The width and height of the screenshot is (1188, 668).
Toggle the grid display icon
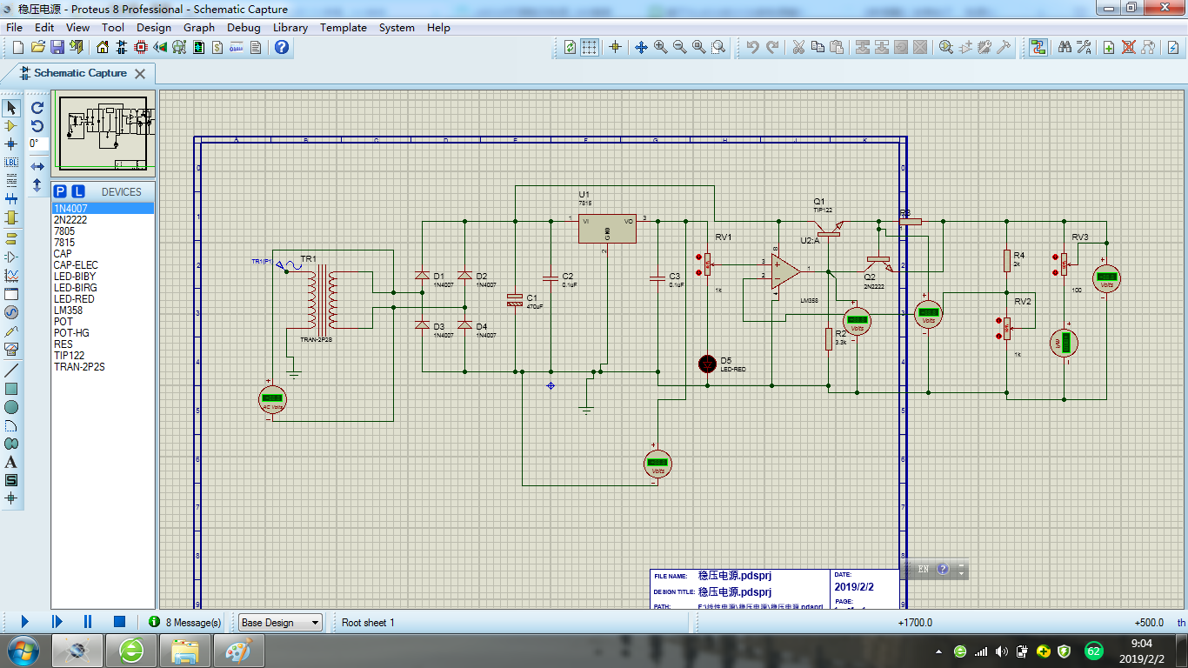pos(590,47)
